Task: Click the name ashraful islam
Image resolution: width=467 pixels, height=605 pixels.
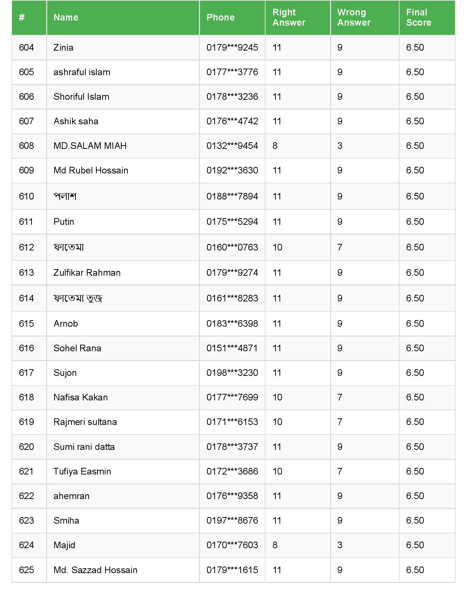Action: tap(82, 72)
